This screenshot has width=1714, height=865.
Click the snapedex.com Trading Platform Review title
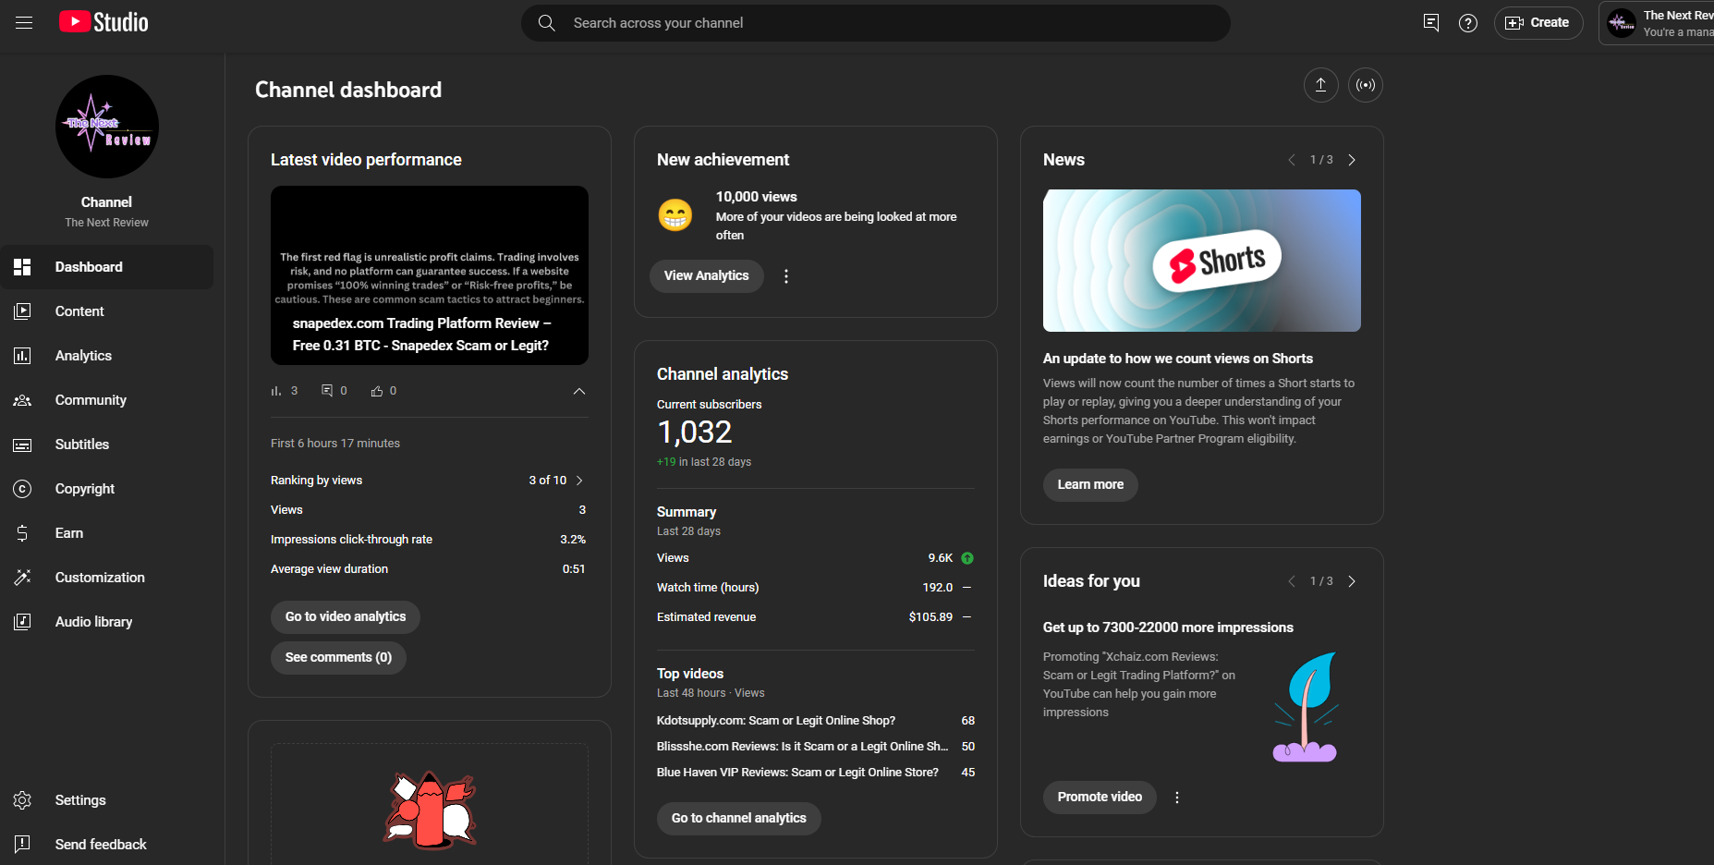[x=421, y=335]
